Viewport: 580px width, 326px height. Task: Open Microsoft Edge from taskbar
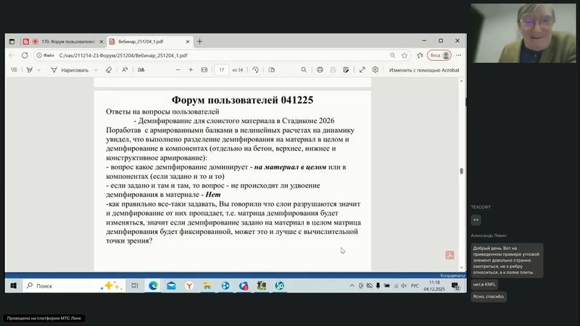click(x=153, y=285)
